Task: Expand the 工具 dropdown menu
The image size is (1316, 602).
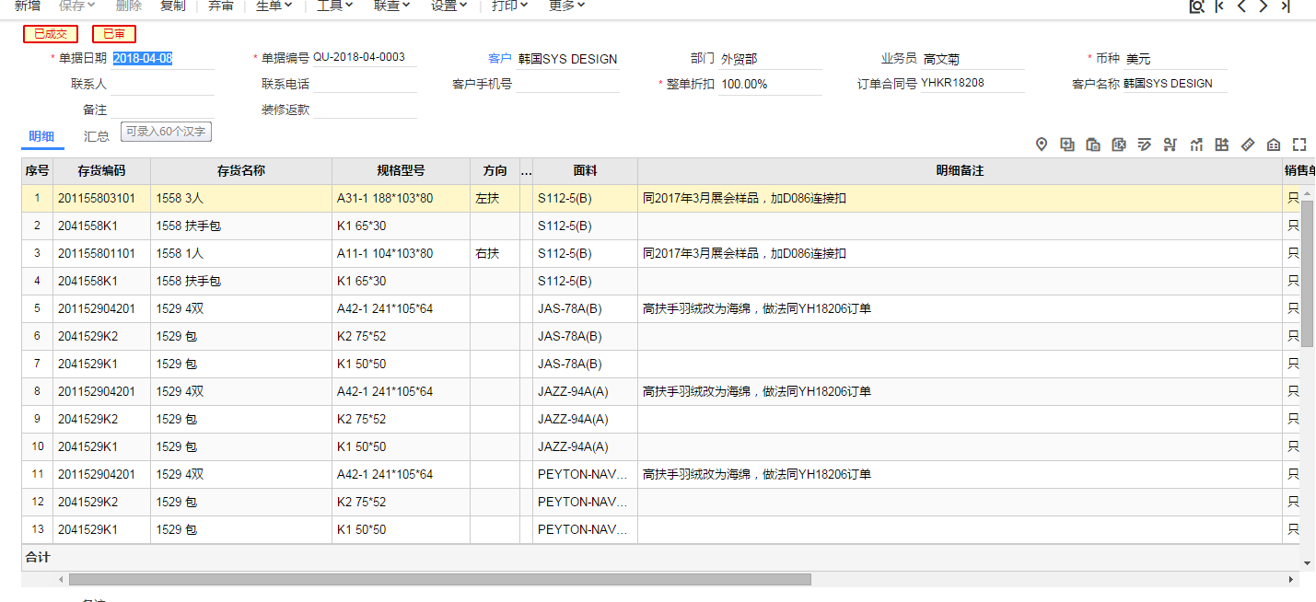Action: click(335, 6)
